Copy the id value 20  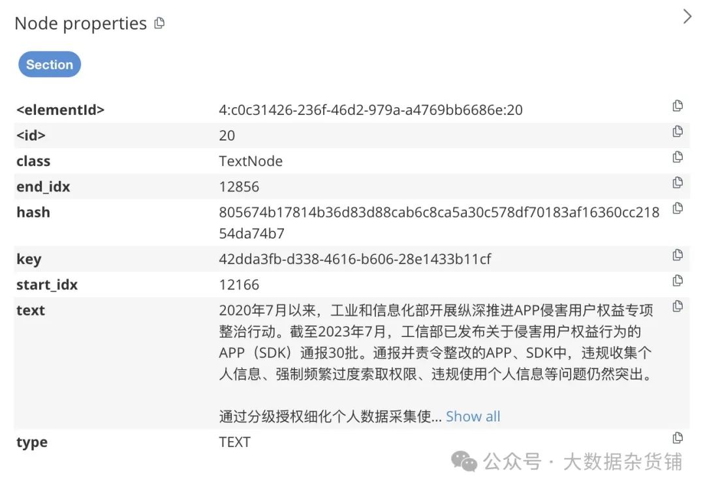(x=678, y=131)
